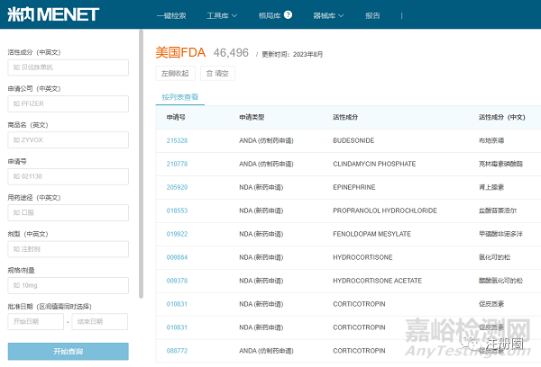
Task: Open the 一键检索 menu item
Action: tap(171, 15)
